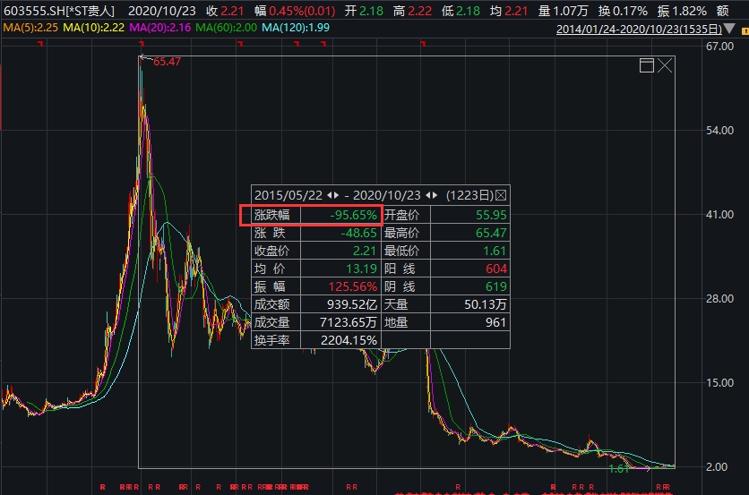Close the interval statistics popup

tap(501, 195)
